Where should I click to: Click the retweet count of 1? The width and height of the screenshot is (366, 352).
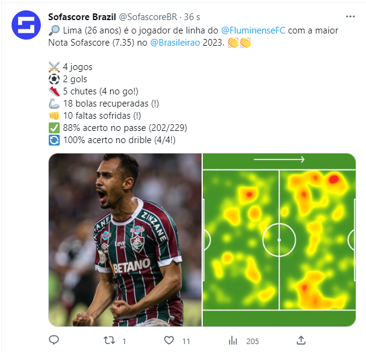(x=124, y=341)
